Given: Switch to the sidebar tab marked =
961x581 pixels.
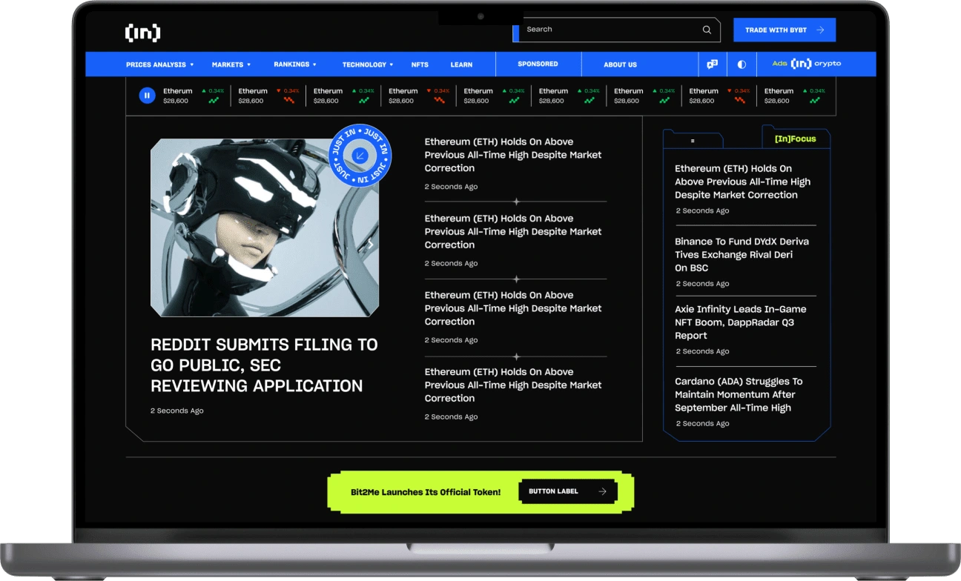Looking at the screenshot, I should click(x=693, y=140).
